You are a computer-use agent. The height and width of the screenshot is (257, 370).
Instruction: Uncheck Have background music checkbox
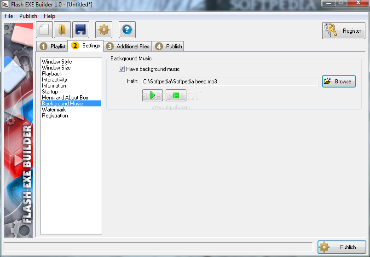tap(121, 69)
